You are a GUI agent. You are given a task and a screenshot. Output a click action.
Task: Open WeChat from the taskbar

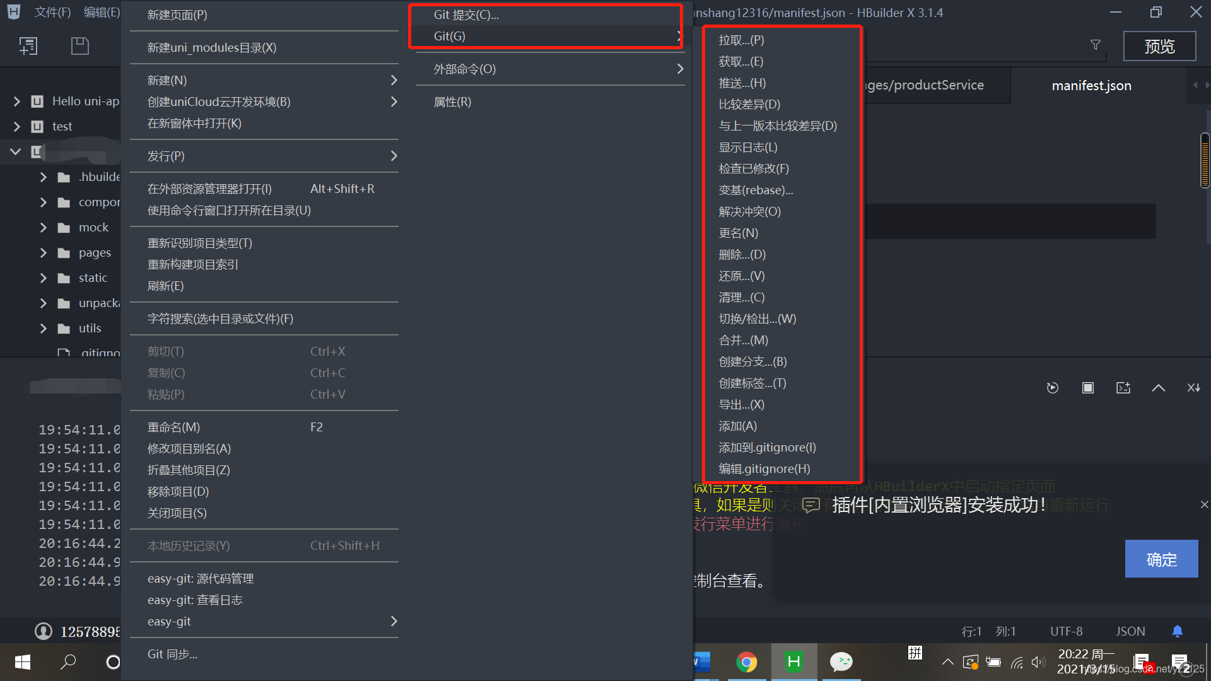[841, 662]
